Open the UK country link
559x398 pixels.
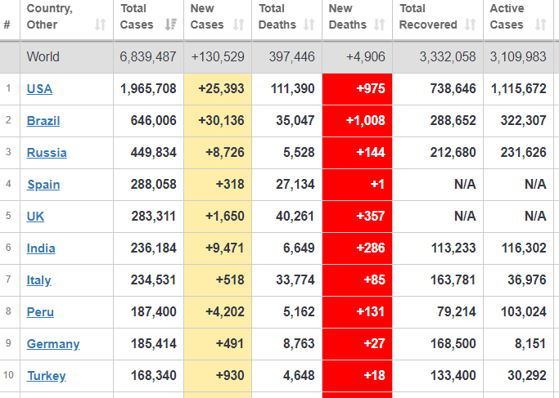coord(35,216)
